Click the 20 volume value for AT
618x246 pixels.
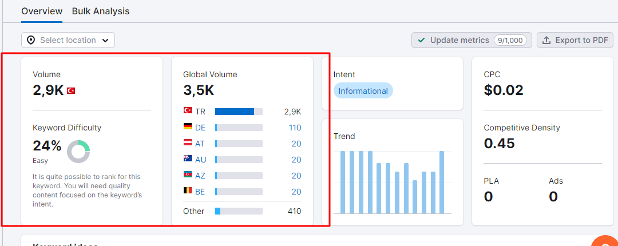296,144
